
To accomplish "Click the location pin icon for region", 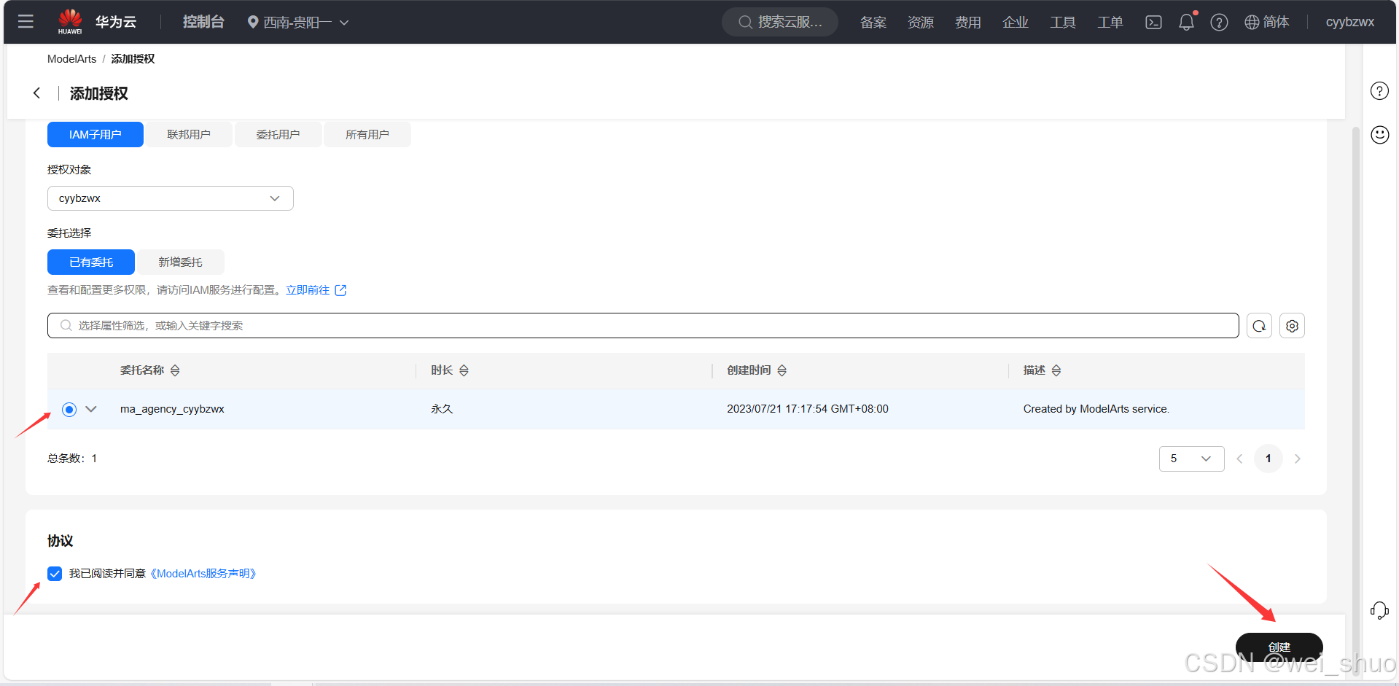I will 253,23.
